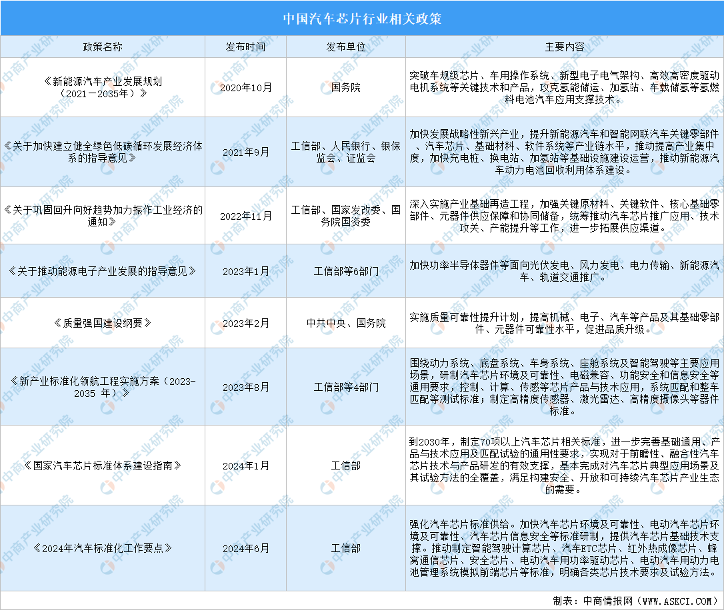Click issuer cell 工信部、人民银行、银保监会、证监会
724x610 pixels.
coord(346,152)
